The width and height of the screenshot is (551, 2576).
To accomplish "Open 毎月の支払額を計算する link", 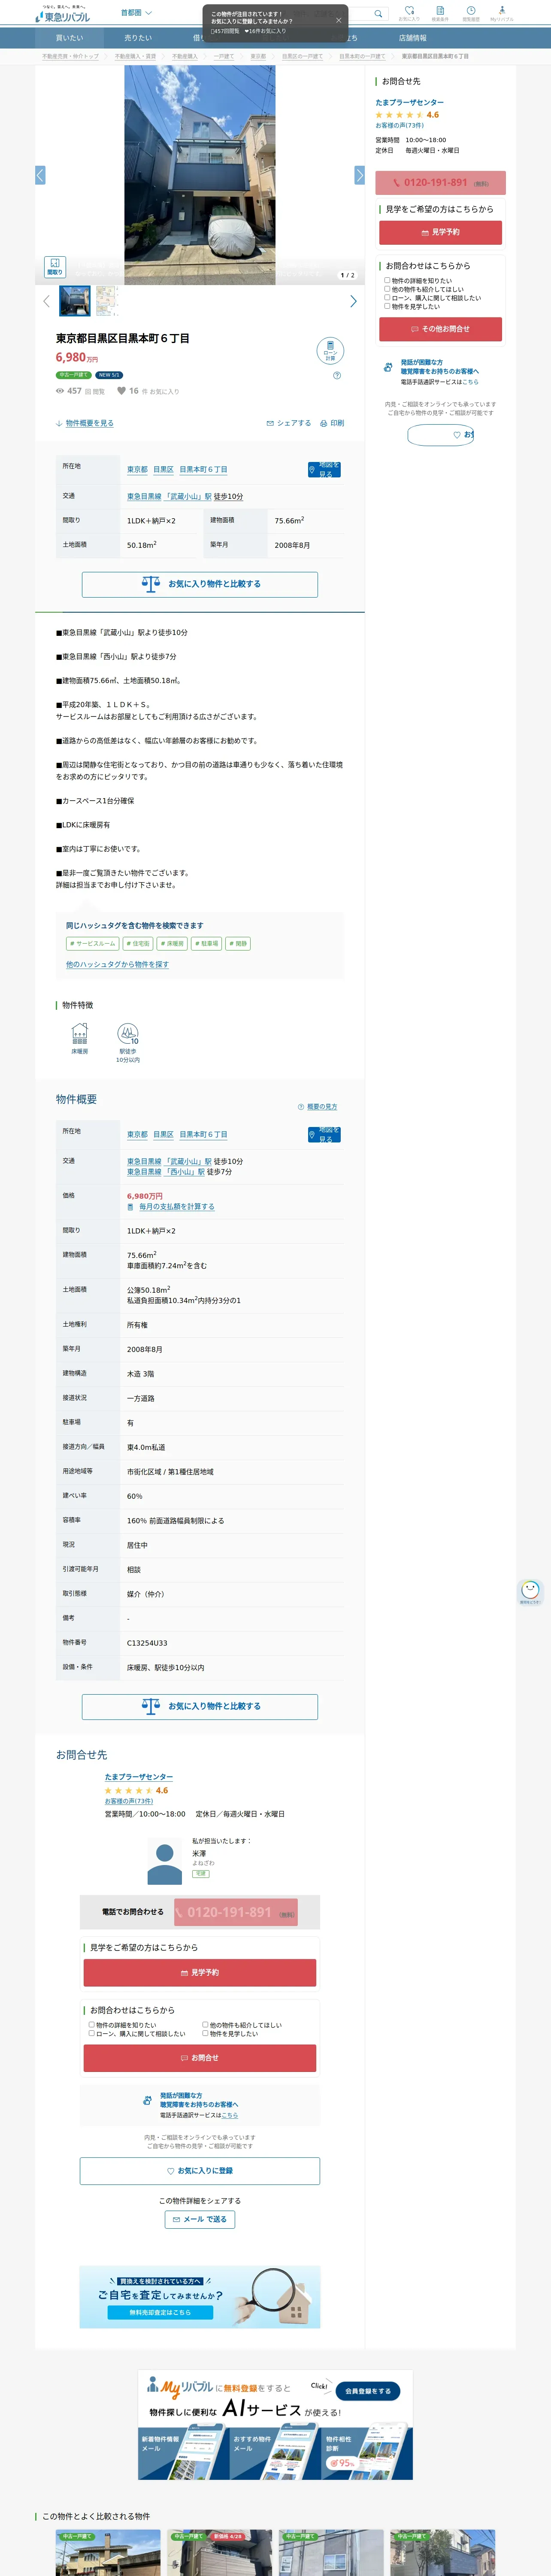I will (x=176, y=1206).
